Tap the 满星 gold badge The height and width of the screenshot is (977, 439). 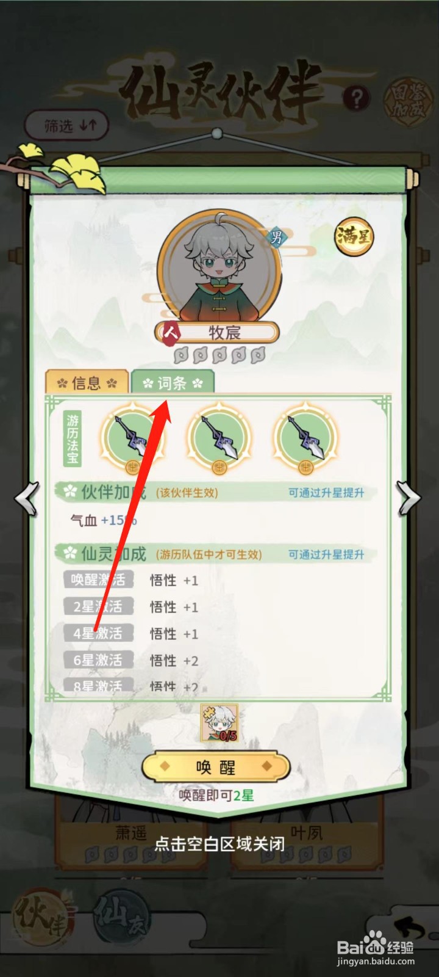coord(354,236)
